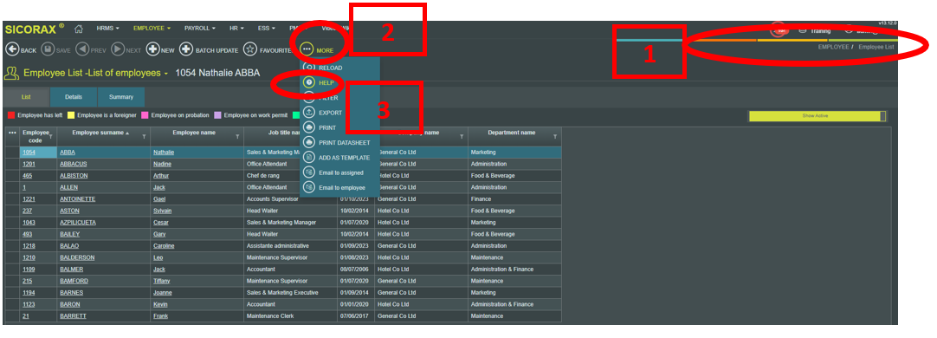
Task: Open the ALBISTON surname link
Action: 71,176
